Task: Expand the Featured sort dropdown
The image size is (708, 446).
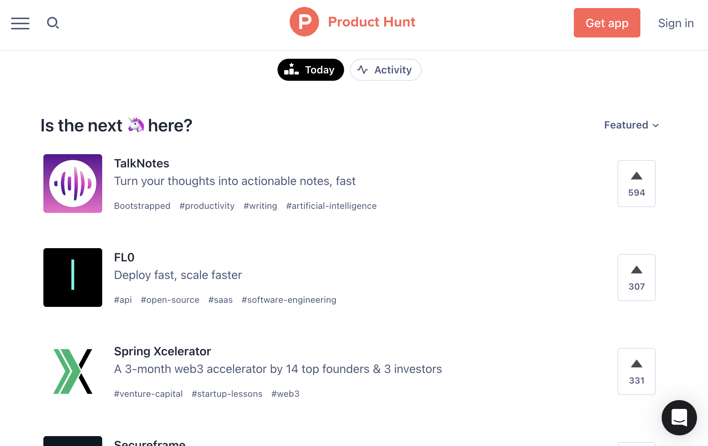Action: click(631, 125)
